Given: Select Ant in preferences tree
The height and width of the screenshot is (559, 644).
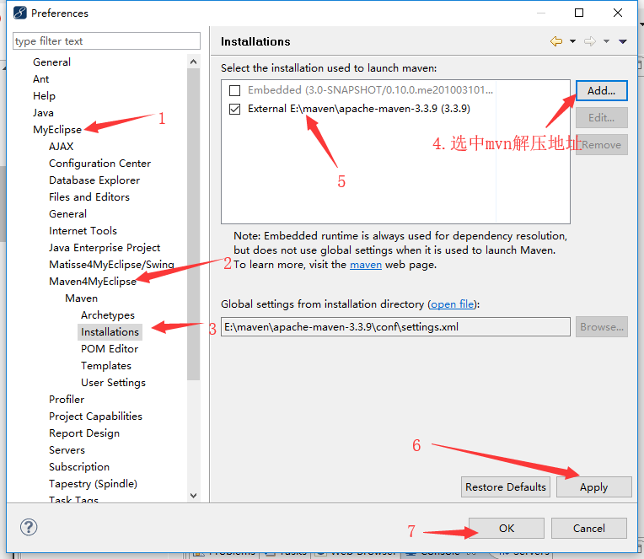Looking at the screenshot, I should point(41,79).
